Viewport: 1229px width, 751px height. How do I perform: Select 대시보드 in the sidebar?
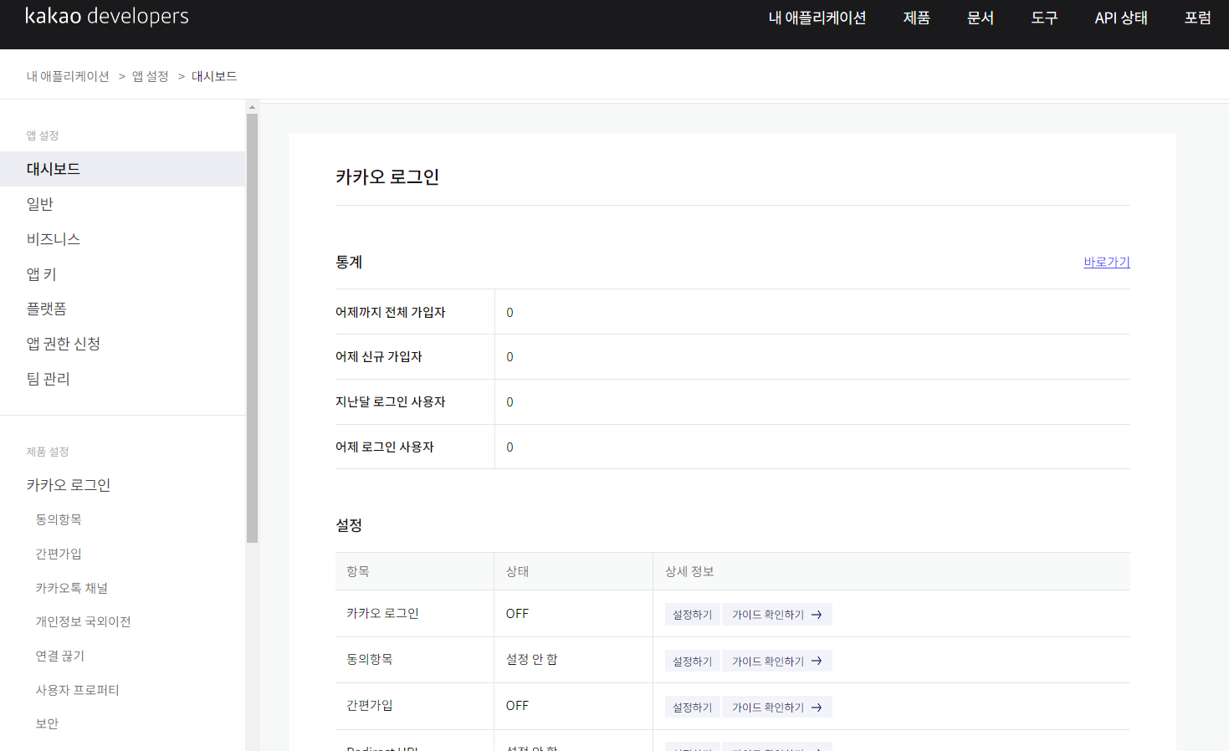[x=123, y=169]
